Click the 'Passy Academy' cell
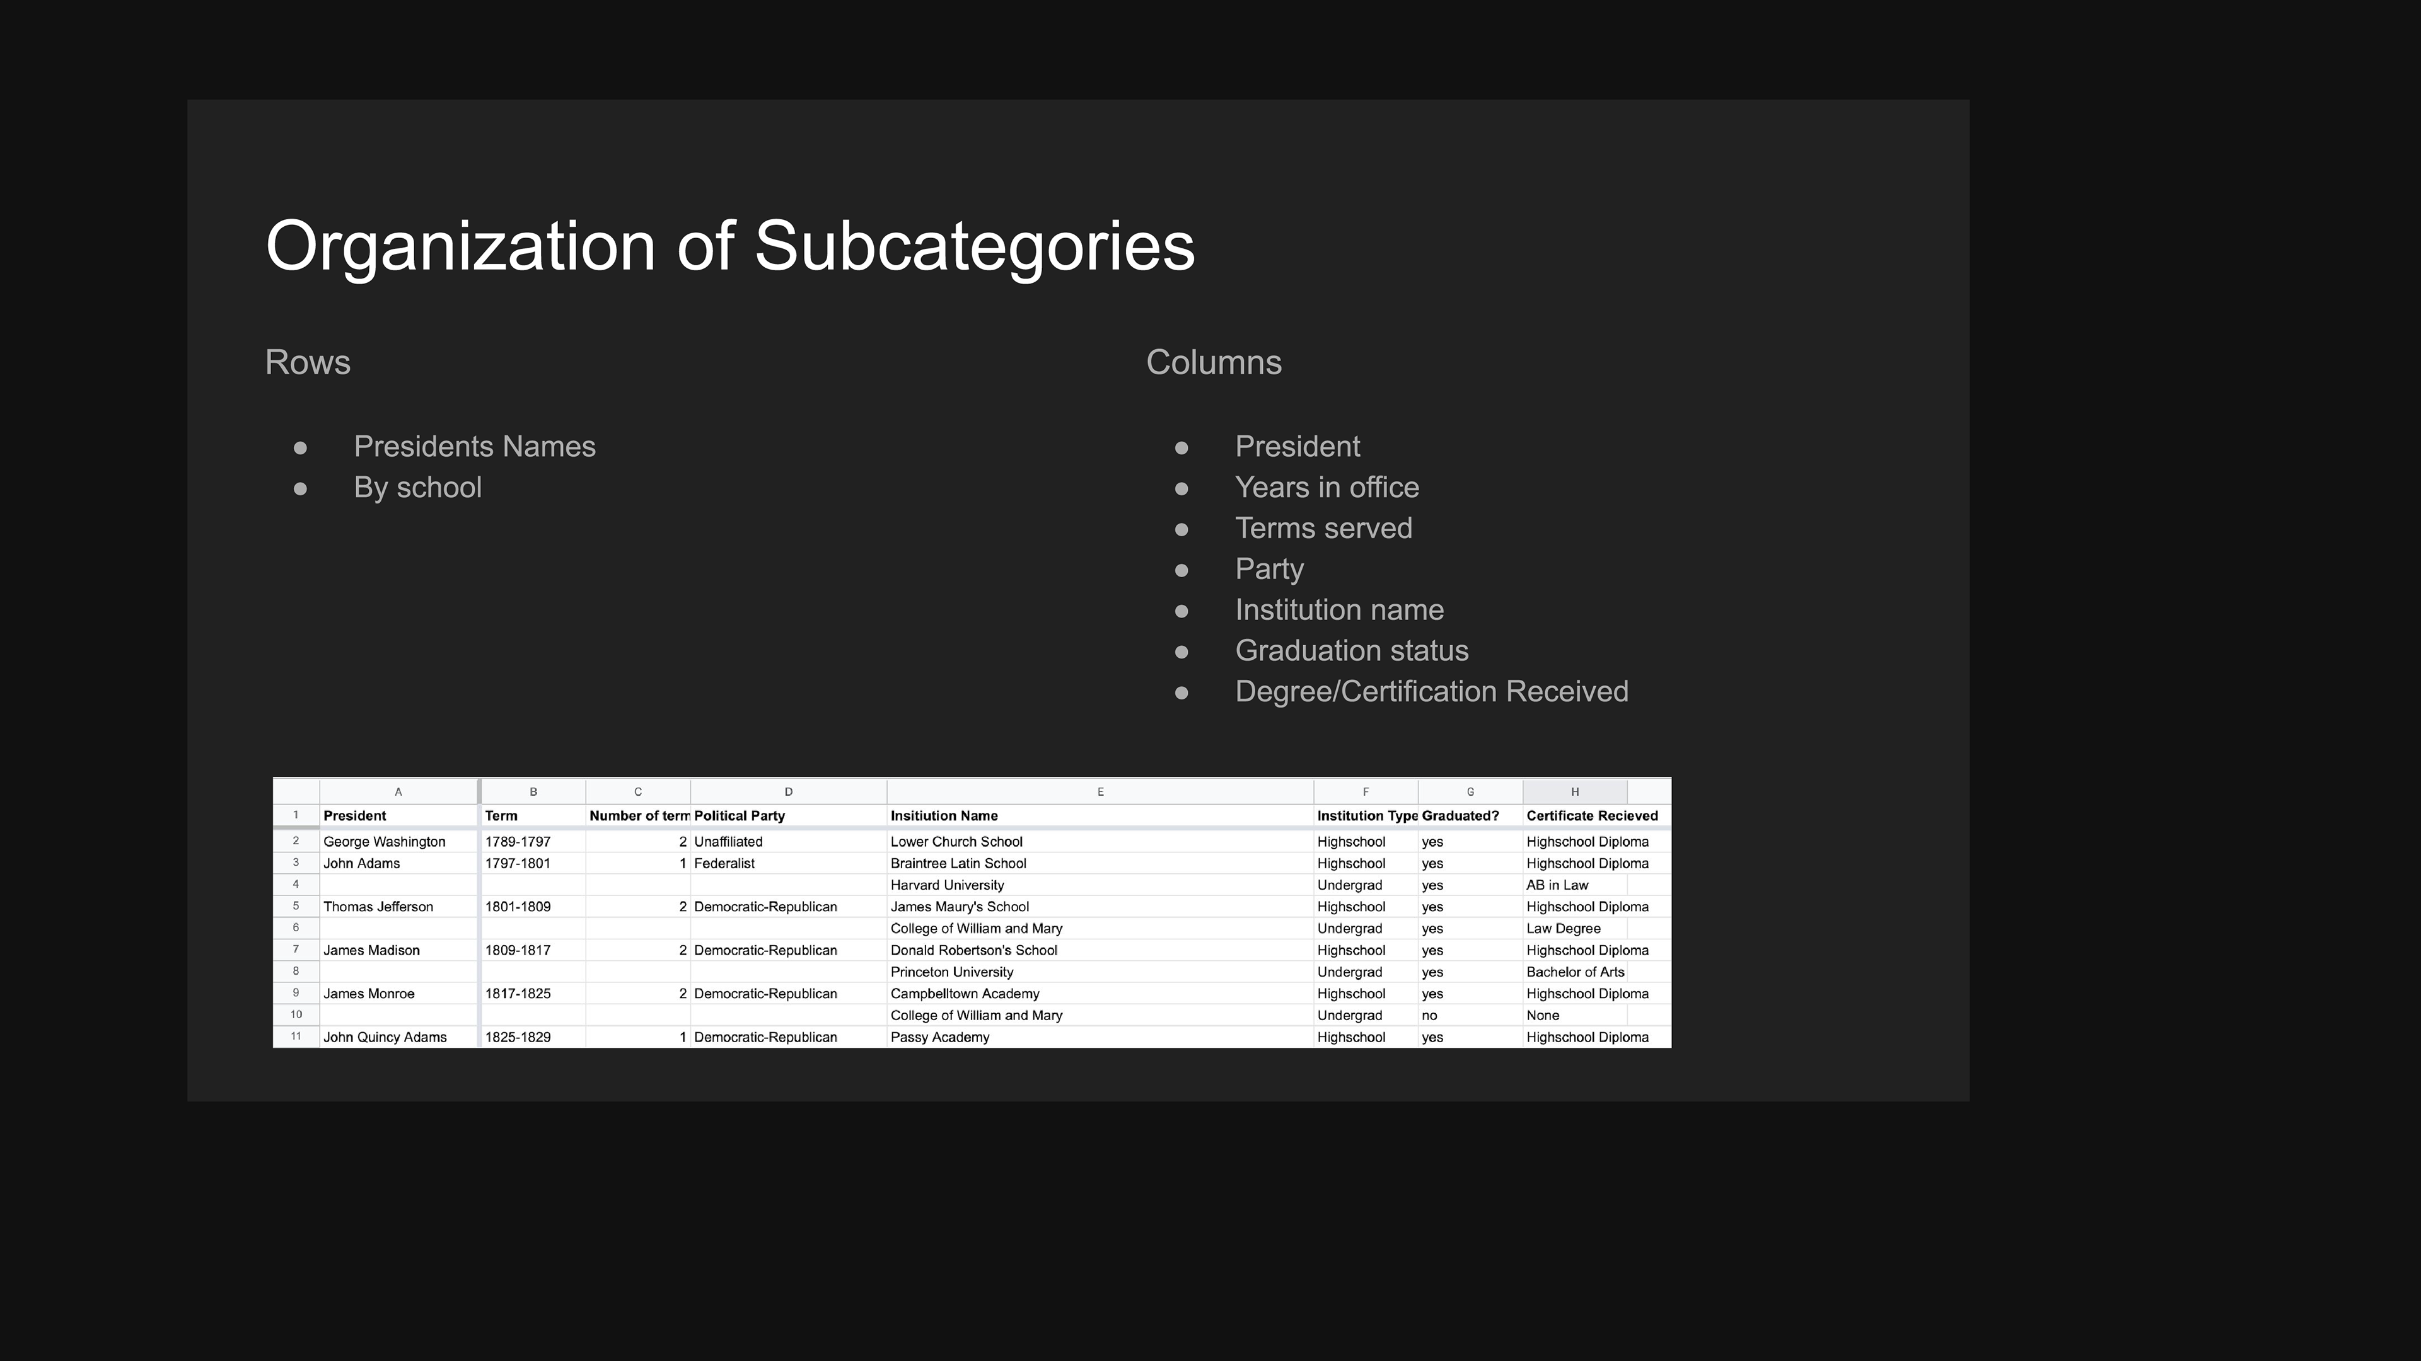The height and width of the screenshot is (1361, 2421). [1101, 1037]
